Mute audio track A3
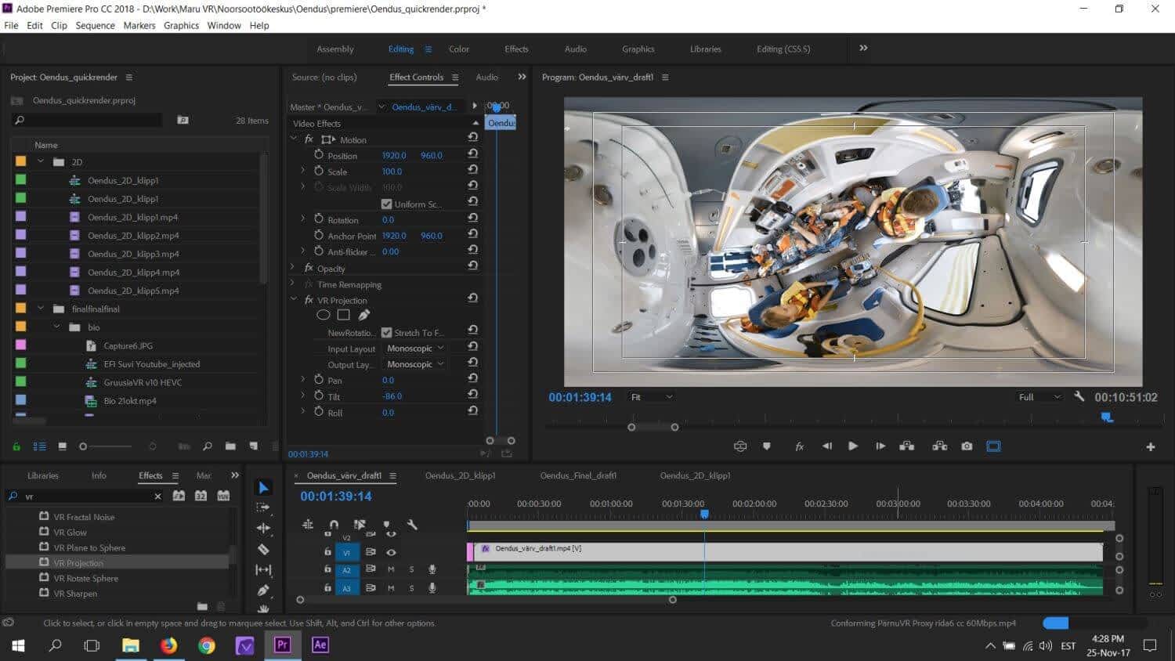 tap(391, 588)
